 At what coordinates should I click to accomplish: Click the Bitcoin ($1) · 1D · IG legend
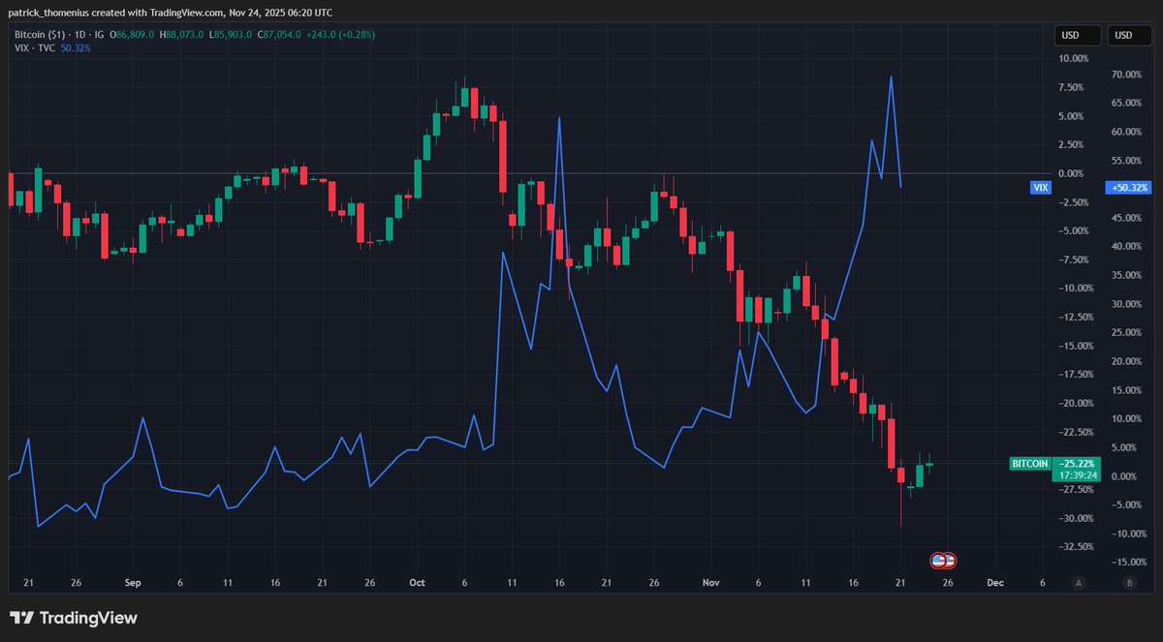60,35
